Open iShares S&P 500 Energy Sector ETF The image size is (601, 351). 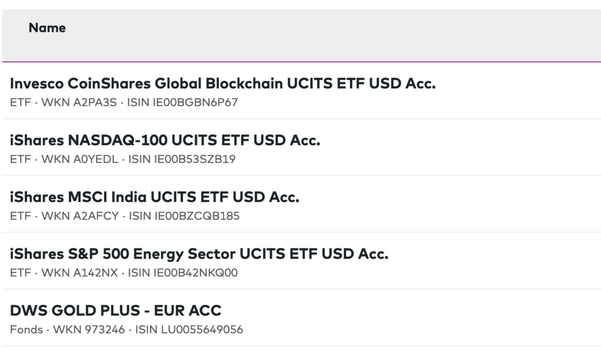[x=199, y=254]
